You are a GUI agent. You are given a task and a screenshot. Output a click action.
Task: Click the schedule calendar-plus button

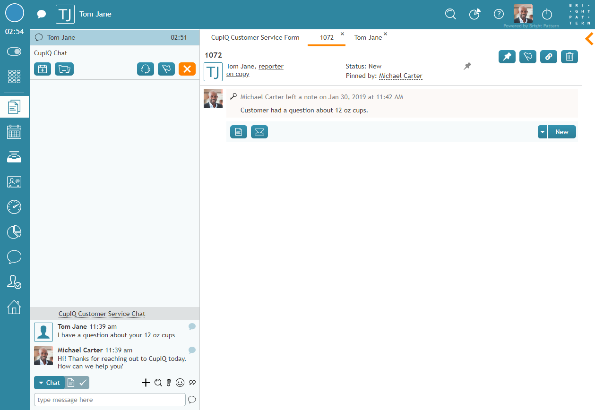click(x=43, y=69)
